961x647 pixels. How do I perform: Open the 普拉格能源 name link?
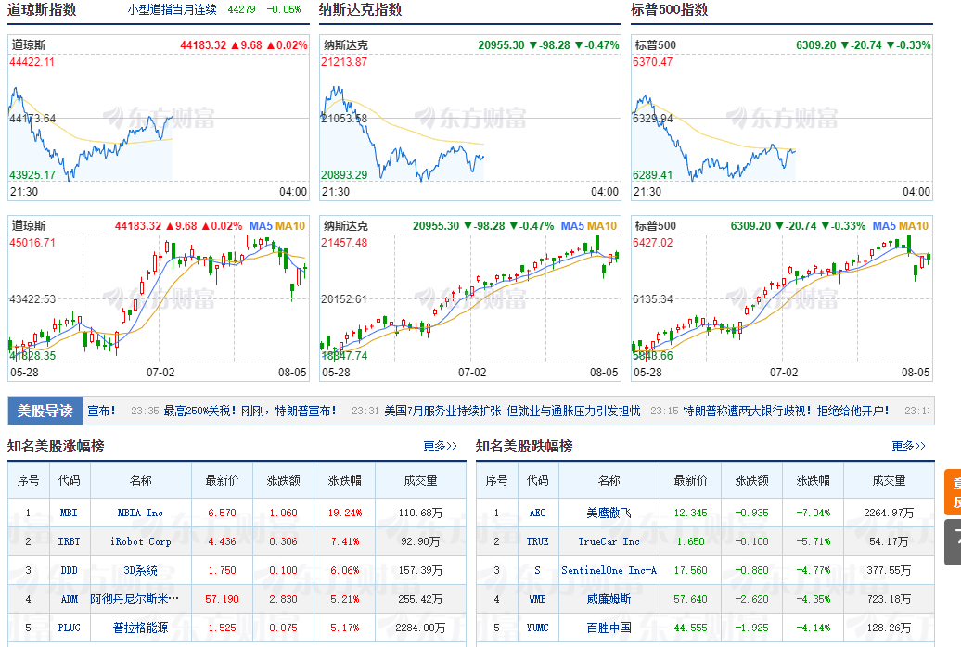point(140,628)
